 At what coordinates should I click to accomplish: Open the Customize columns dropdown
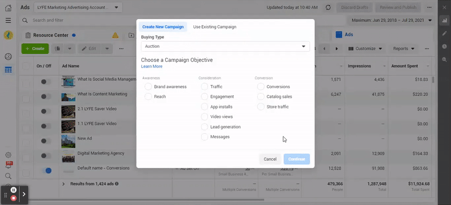(x=365, y=49)
